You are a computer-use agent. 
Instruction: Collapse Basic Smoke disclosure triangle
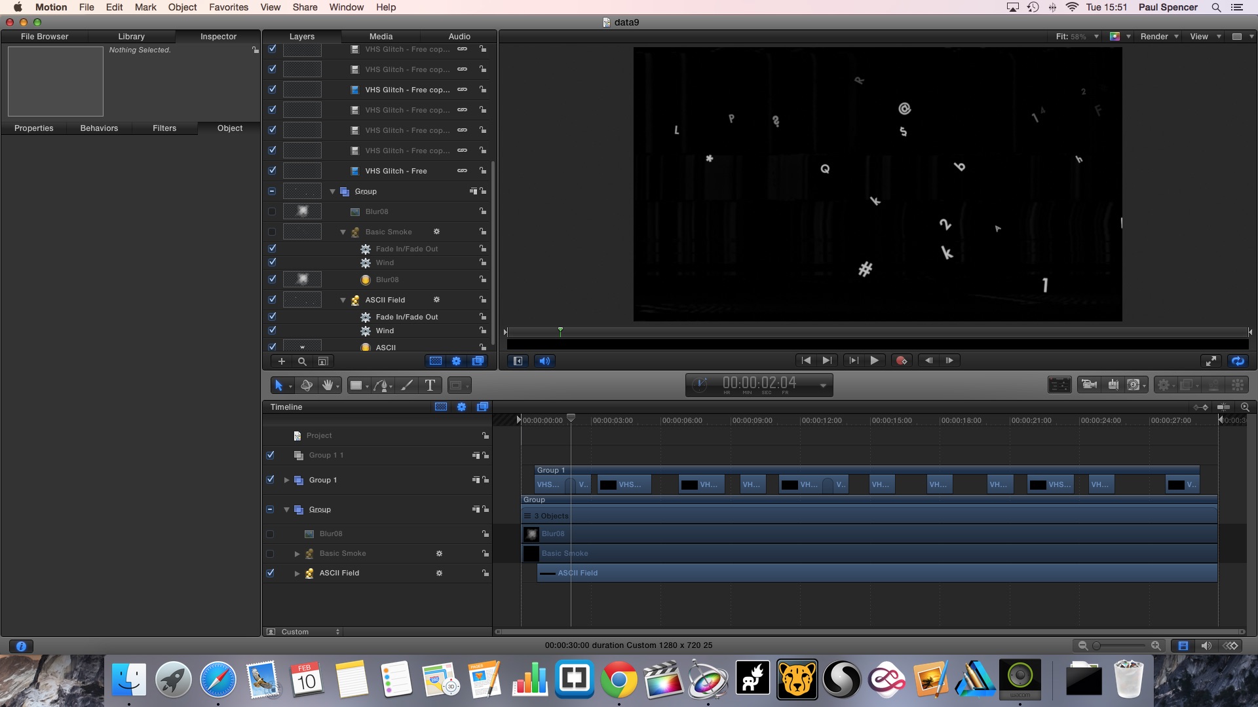click(343, 232)
